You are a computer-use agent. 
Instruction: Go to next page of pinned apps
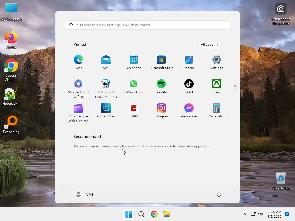(x=235, y=89)
